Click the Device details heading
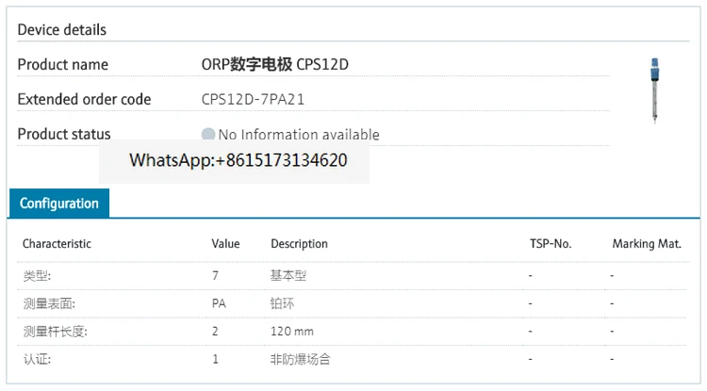Screen dimensions: 707x391 (62, 30)
